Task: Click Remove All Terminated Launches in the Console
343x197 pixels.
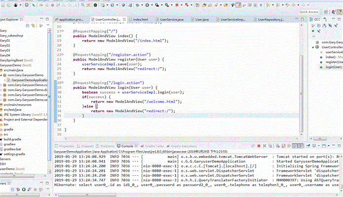Action: 270,146
